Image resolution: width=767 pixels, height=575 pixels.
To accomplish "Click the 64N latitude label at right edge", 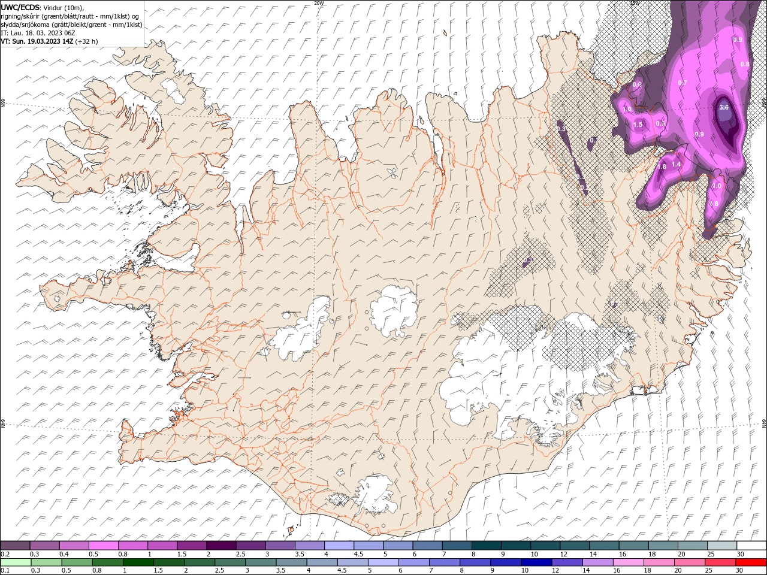I will [x=764, y=423].
